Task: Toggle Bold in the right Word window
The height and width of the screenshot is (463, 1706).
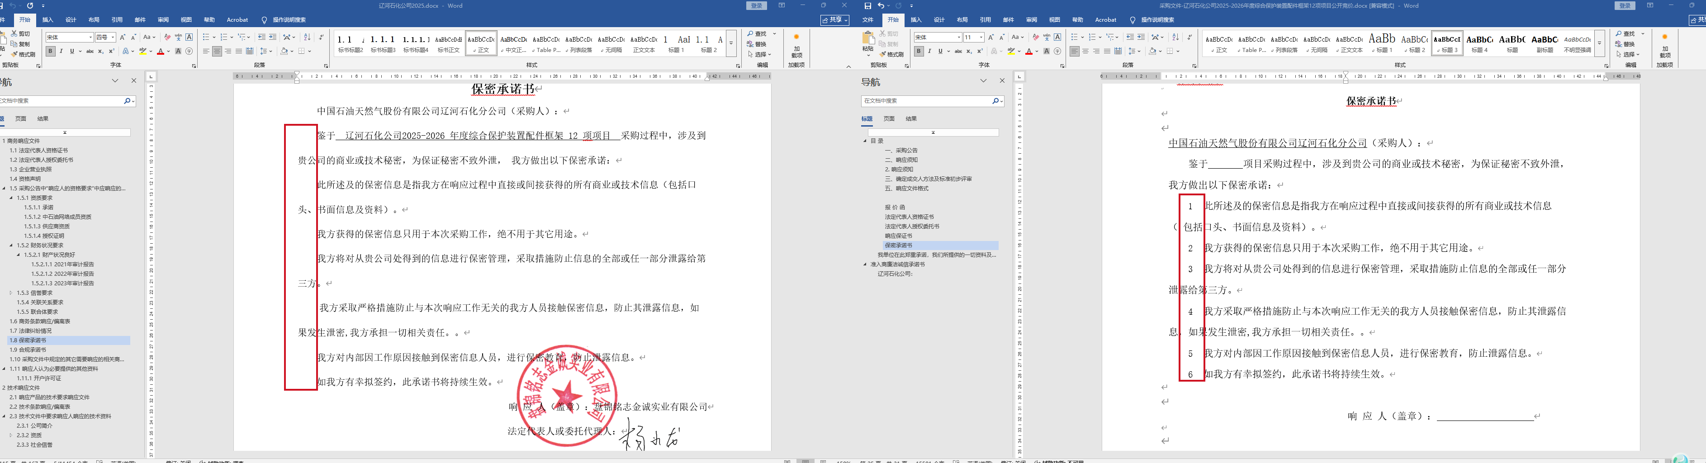Action: pos(919,51)
